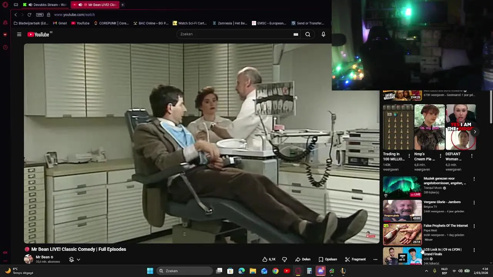Open False Prophets Of The Internet video

click(402, 234)
